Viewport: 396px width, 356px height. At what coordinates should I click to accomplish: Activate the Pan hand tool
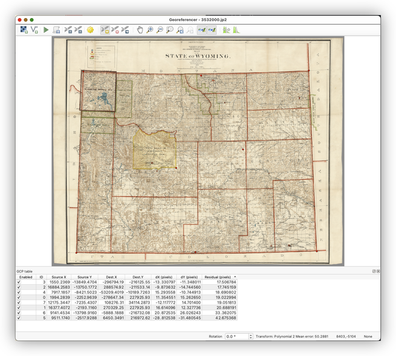(x=139, y=30)
